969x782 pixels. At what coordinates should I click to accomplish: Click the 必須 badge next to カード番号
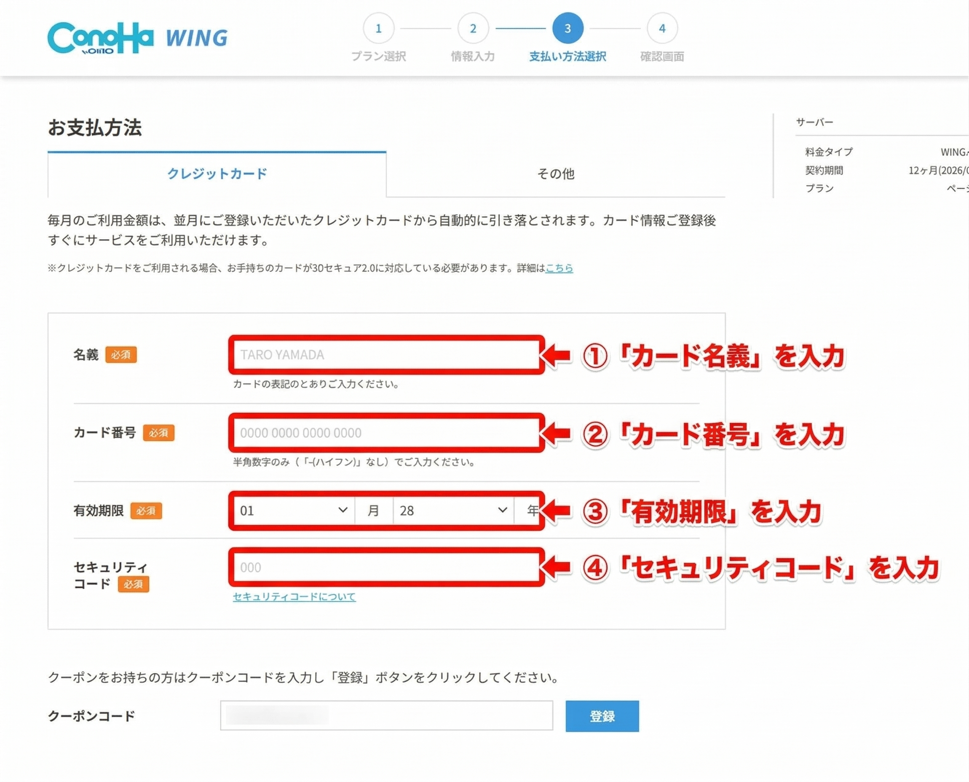tap(158, 433)
